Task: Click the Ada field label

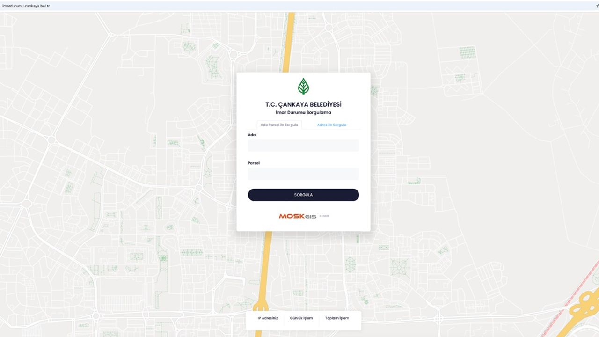Action: coord(252,135)
